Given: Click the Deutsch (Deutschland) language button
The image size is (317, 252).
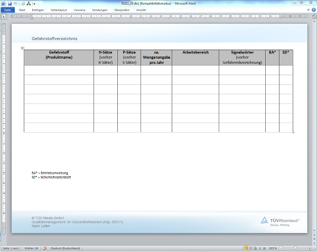Looking at the screenshot, I should click(x=66, y=248).
